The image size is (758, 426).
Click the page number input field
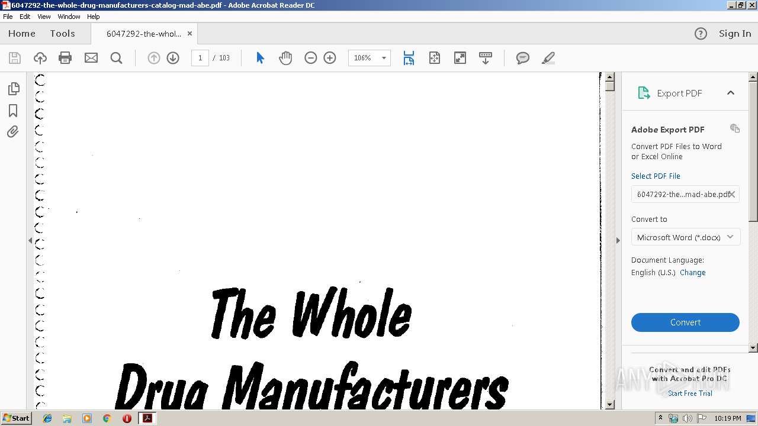200,58
